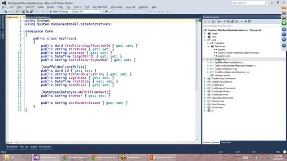Click the Preview Selected Items flag icon
287x161 pixels.
point(250,21)
